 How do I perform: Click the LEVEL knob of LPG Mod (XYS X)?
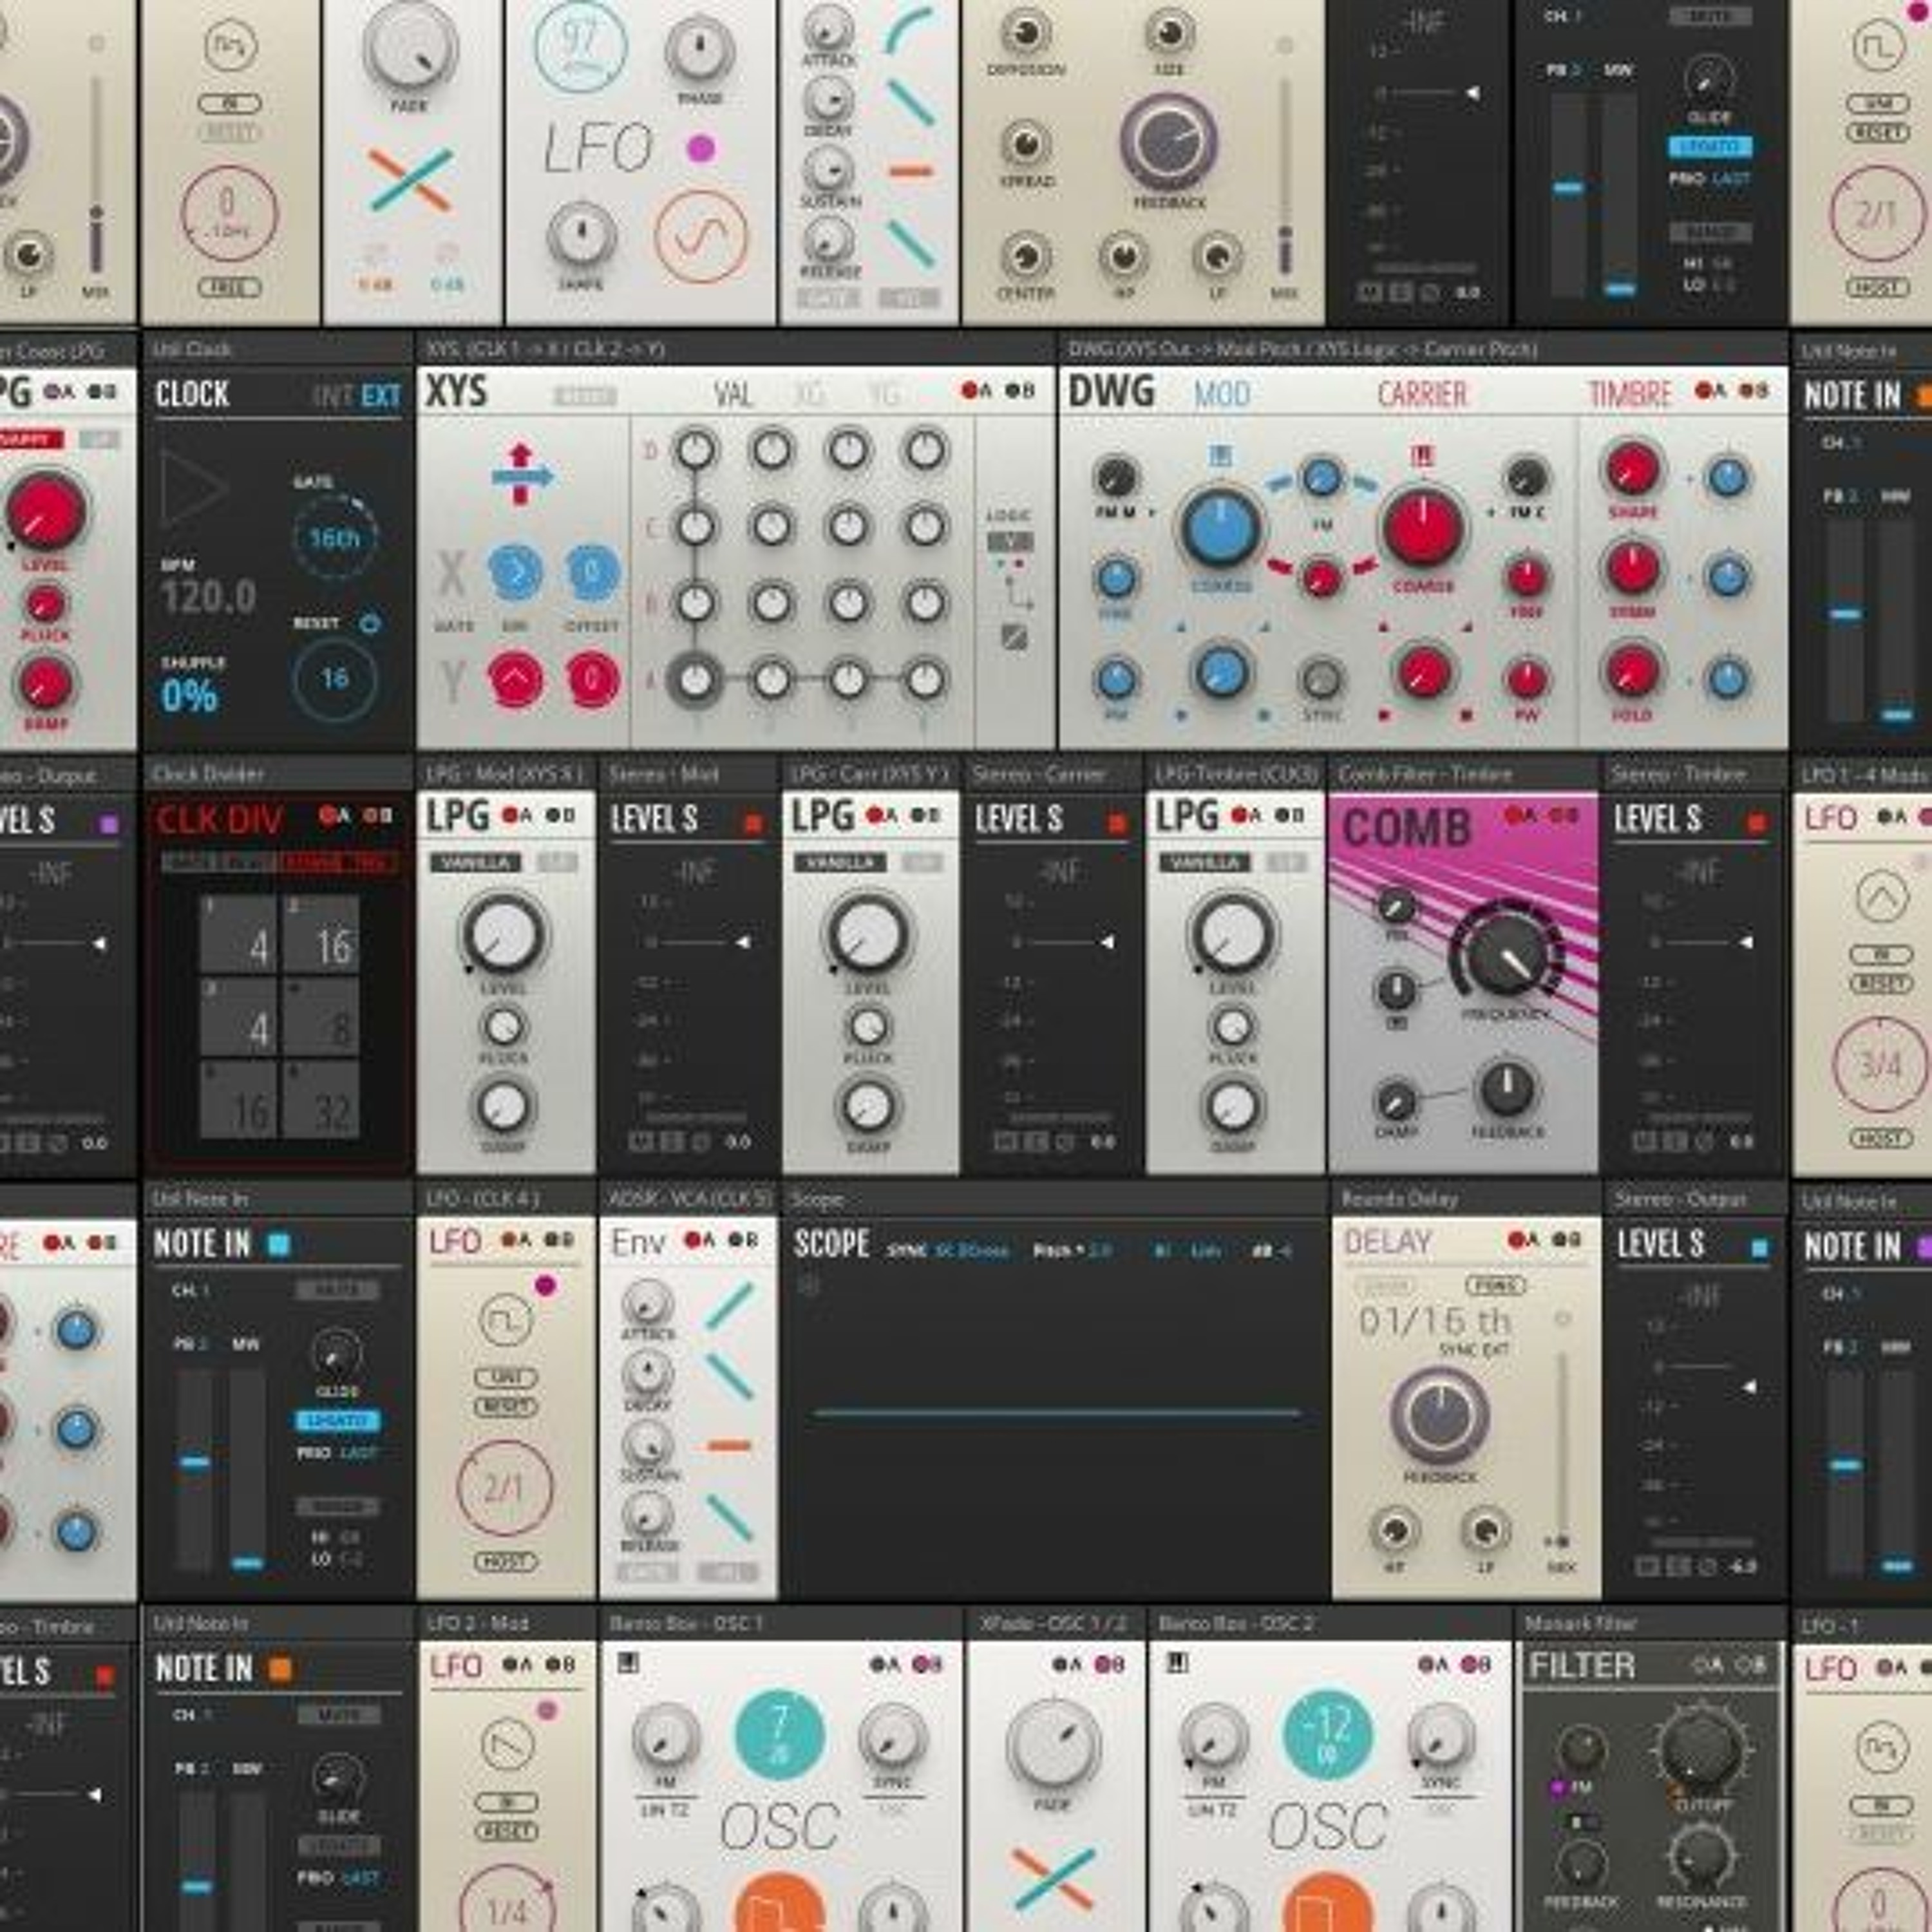[x=503, y=934]
